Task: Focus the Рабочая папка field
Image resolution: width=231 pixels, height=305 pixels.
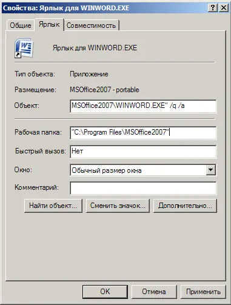Action: (143, 133)
